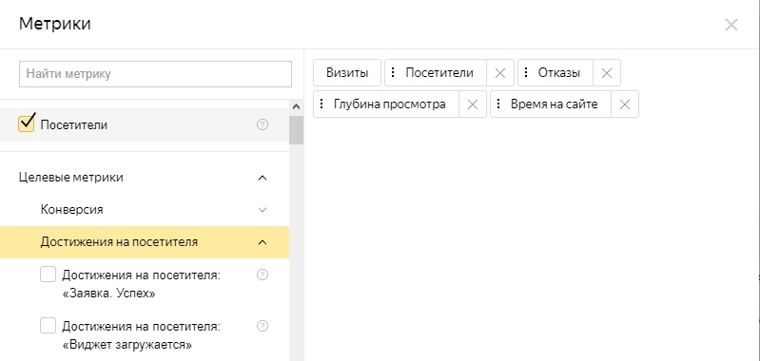Check Достижения на посетителя «Виджет загружается»

[x=48, y=326]
